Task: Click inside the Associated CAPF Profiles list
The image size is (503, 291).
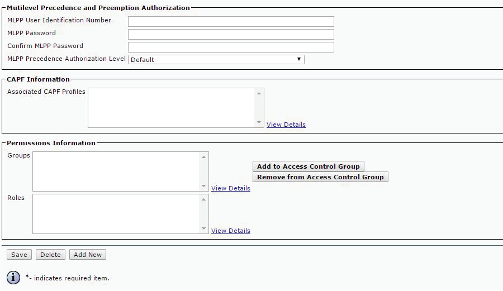Action: pos(171,108)
